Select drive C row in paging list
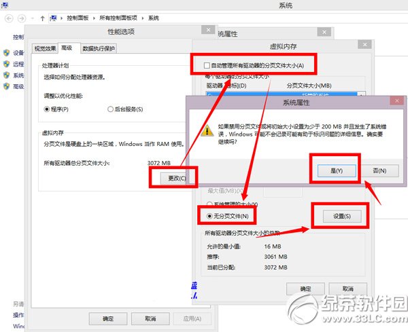408x332 pixels. 282,94
